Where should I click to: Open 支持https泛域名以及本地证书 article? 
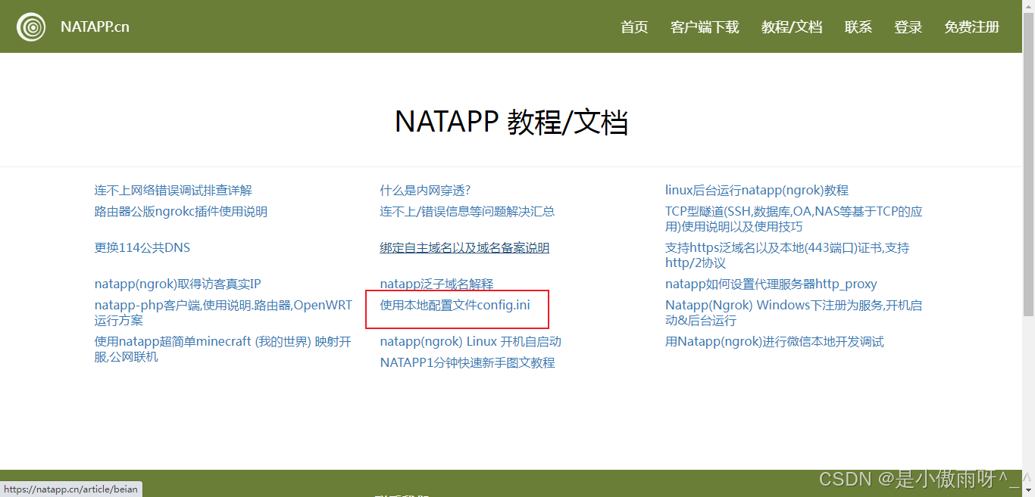[x=787, y=256]
